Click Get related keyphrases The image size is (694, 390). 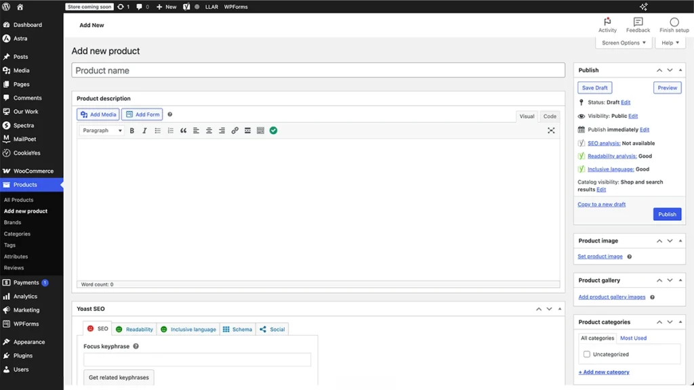click(x=119, y=377)
